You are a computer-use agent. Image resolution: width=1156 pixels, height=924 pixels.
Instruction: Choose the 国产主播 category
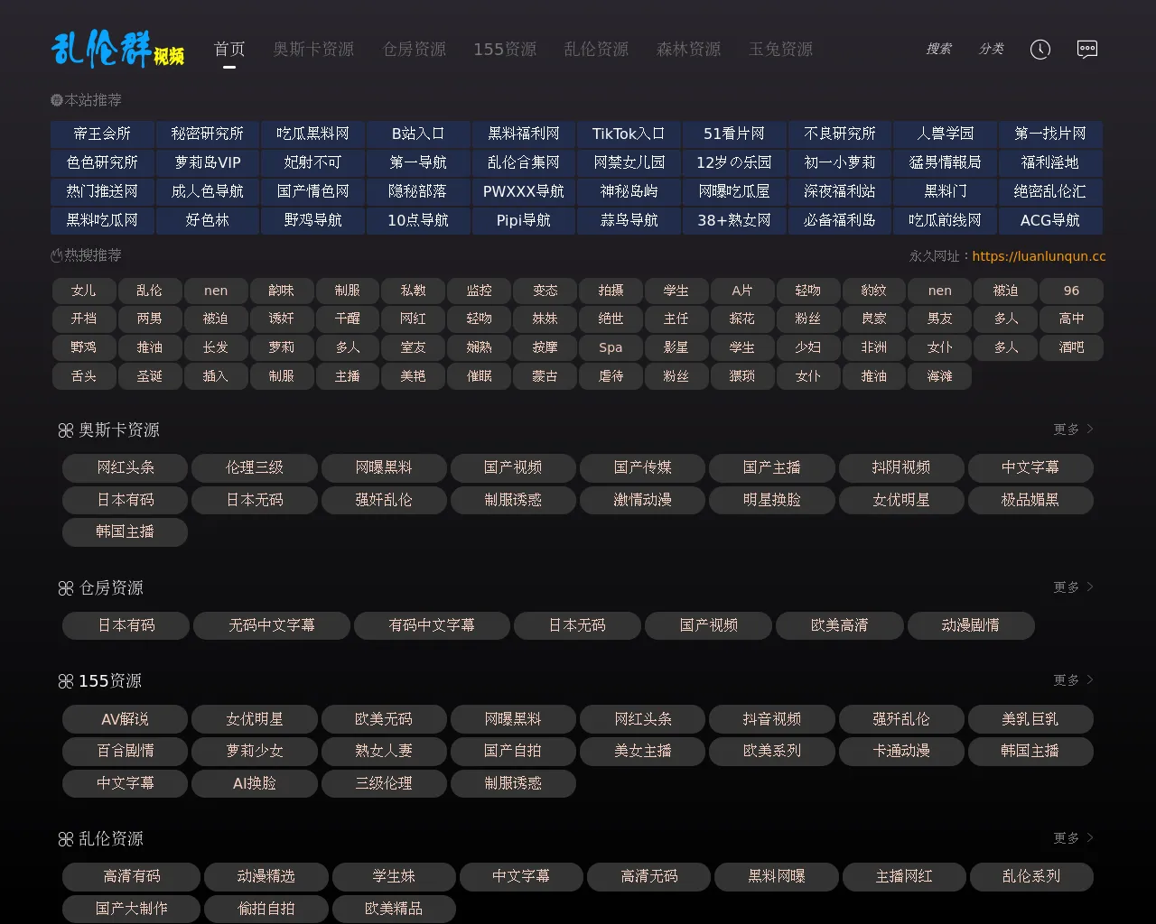772,467
